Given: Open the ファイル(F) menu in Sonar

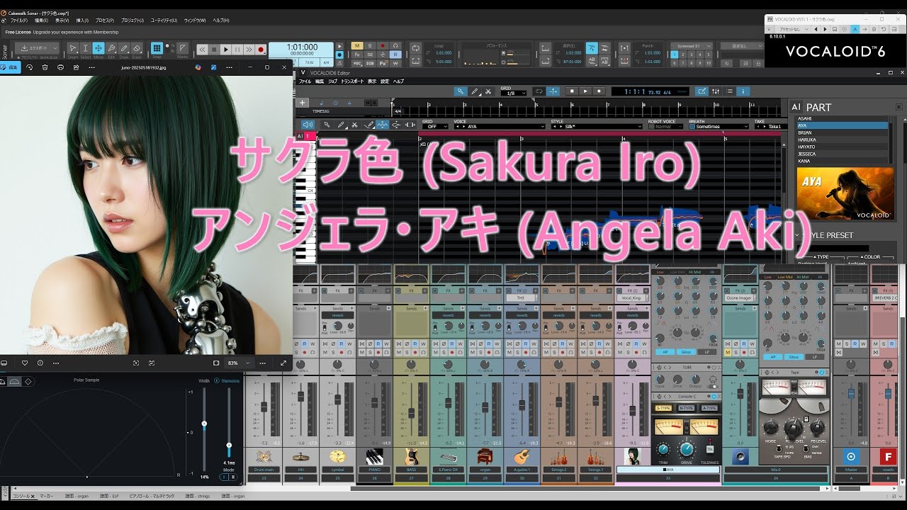Looking at the screenshot, I should (x=19, y=21).
